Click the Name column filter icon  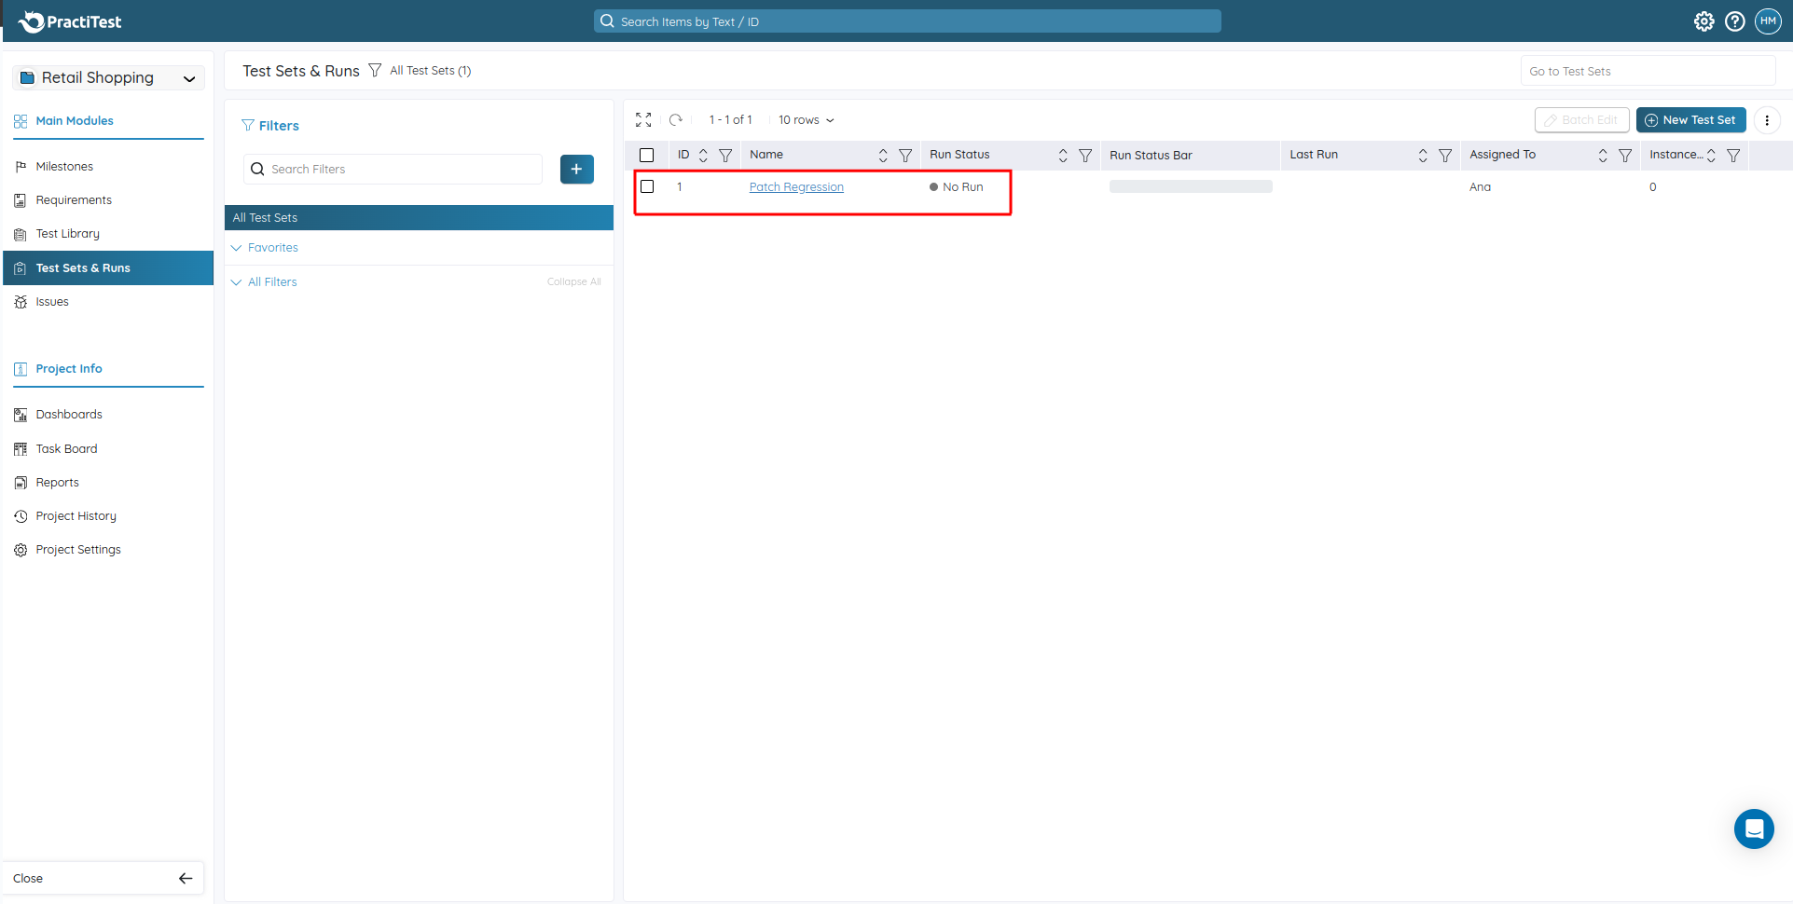[x=904, y=156]
